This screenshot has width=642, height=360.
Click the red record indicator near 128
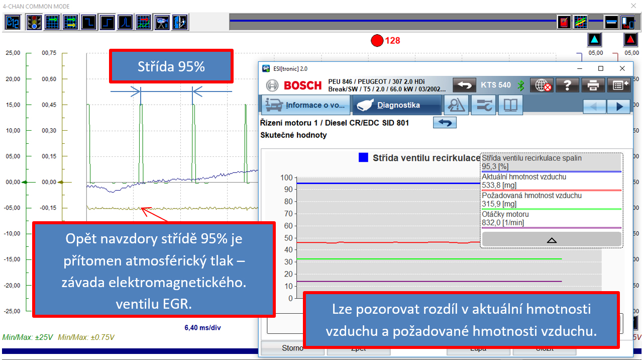coord(377,40)
